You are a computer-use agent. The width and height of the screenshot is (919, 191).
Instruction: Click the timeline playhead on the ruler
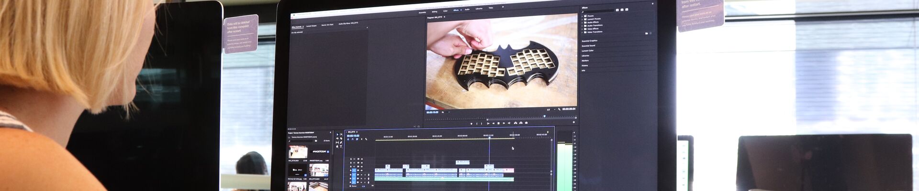click(x=489, y=137)
